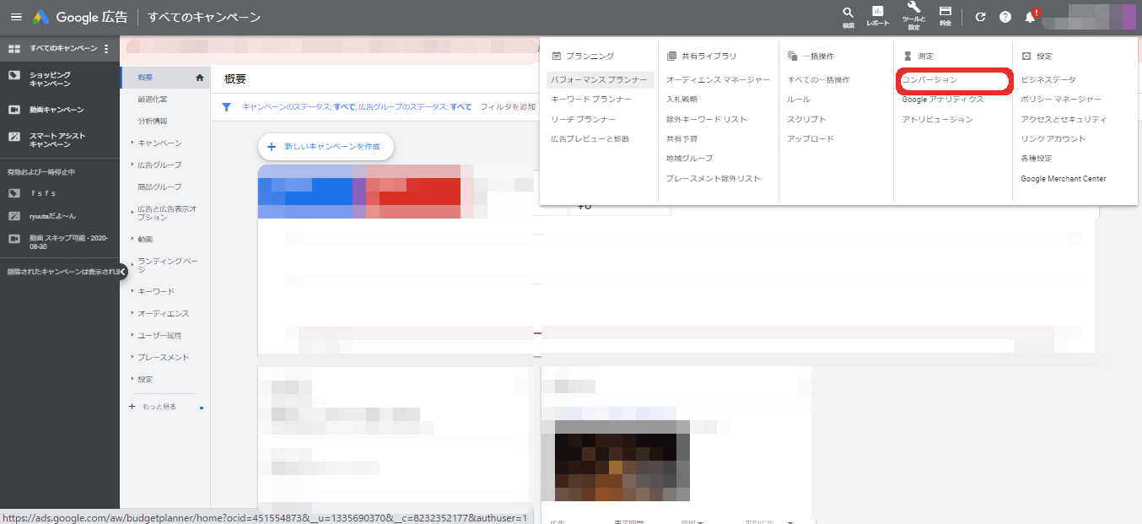This screenshot has width=1142, height=524.
Task: Open the notifications bell icon
Action: [1030, 17]
